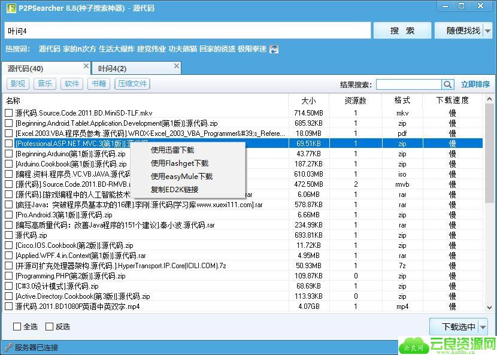Tick checkbox for Programming.PHP row
Screen dimensions: 497x355
pyautogui.click(x=9, y=276)
